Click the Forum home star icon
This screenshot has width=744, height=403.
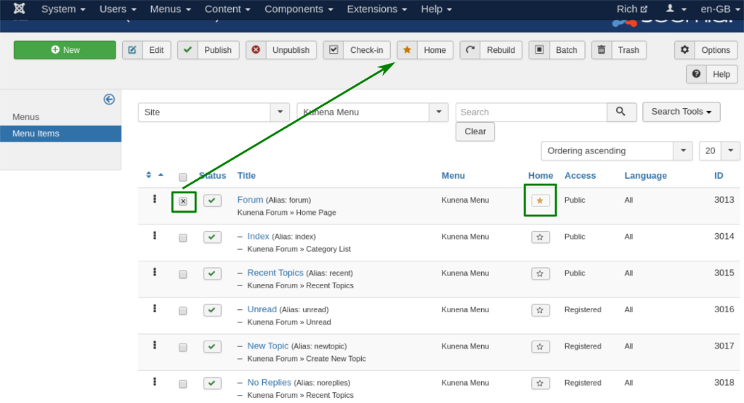coord(540,200)
